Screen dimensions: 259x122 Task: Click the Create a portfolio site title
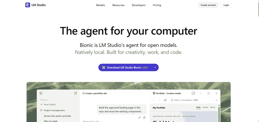pyautogui.click(x=96, y=93)
